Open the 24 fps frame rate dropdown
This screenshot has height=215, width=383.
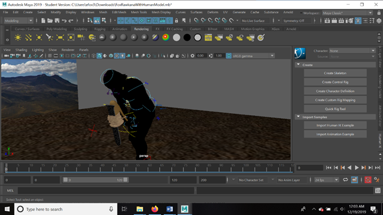[x=326, y=180]
